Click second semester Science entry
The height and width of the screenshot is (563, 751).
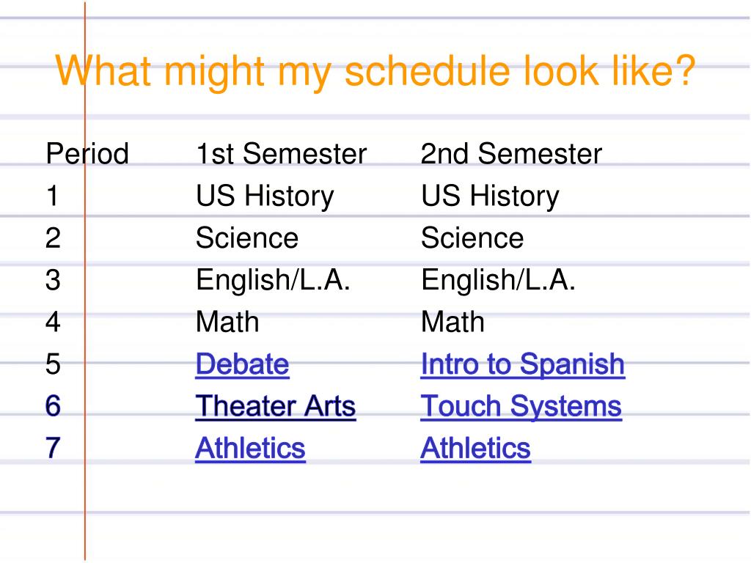pyautogui.click(x=472, y=238)
